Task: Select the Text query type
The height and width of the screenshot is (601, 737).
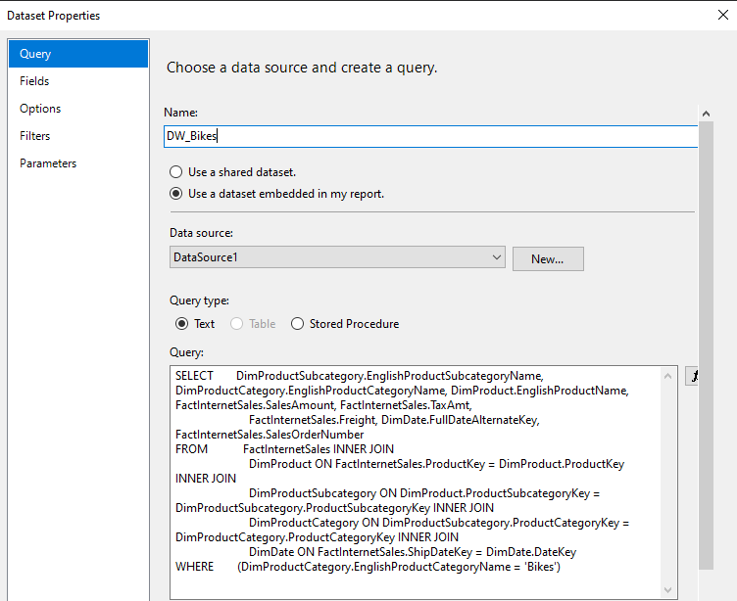Action: click(181, 324)
